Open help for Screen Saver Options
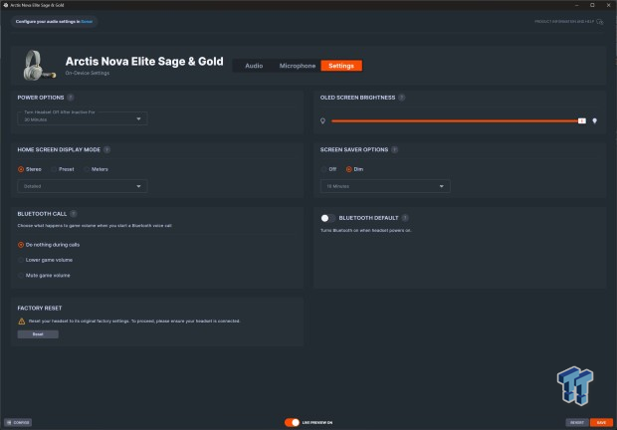The height and width of the screenshot is (430, 617). pos(395,149)
